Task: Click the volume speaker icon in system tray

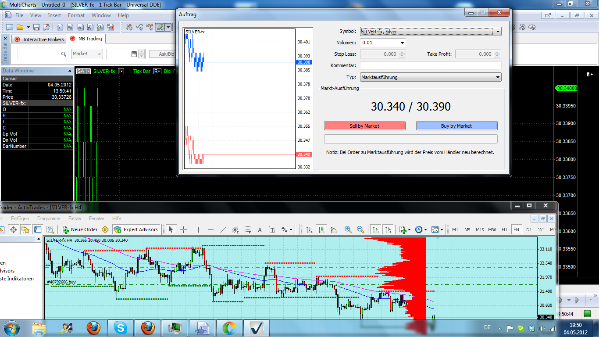Action: (x=542, y=328)
